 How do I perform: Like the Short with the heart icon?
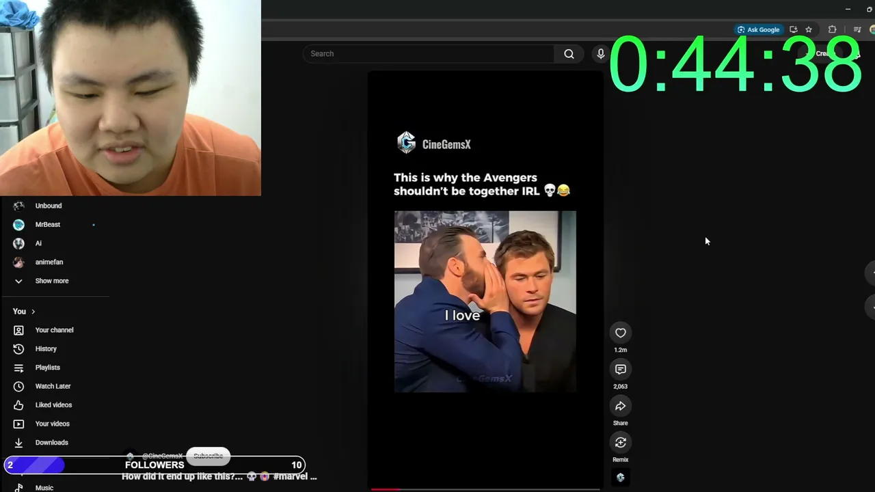point(620,333)
